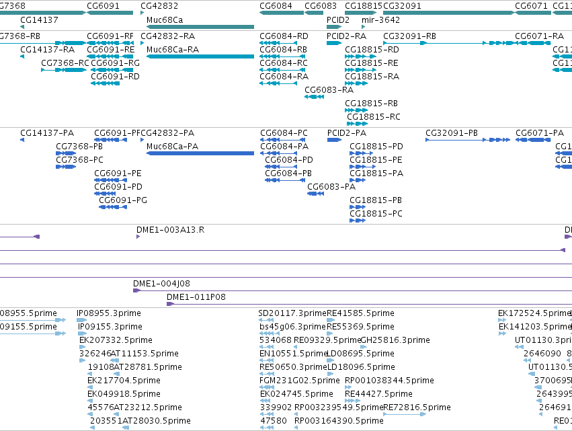Click transcript label CG18815-RD
572x431 pixels.
tap(372, 50)
